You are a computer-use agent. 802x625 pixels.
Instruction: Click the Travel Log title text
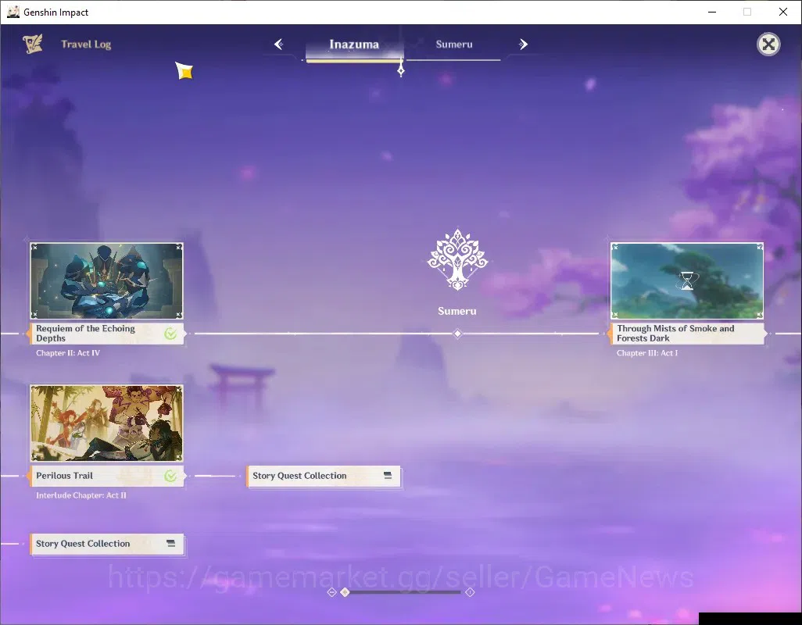click(86, 45)
